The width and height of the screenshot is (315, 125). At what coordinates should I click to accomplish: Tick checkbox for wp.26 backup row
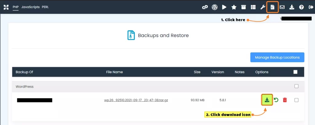click(x=296, y=100)
